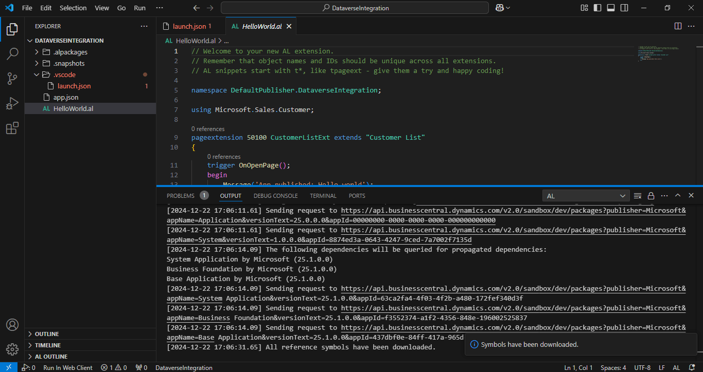Open the Selection menu
Viewport: 703px width, 372px height.
coord(73,8)
